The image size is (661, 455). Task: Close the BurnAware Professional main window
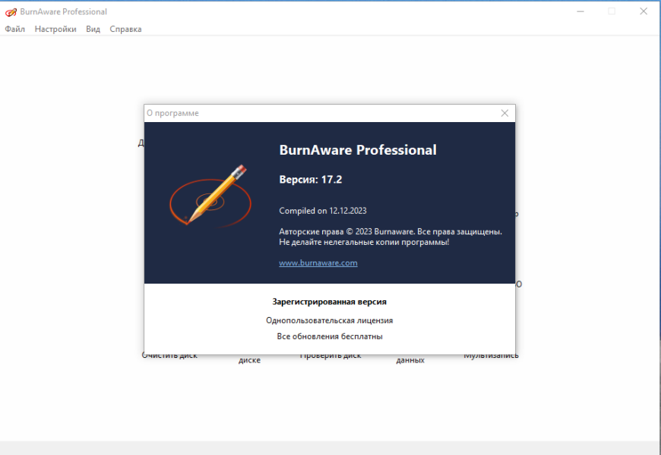[644, 11]
